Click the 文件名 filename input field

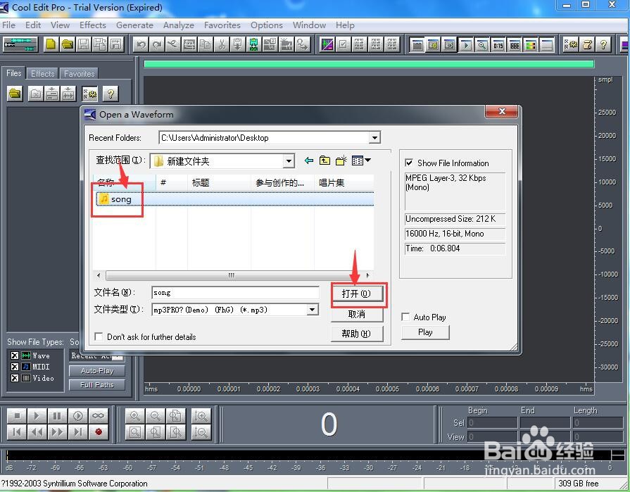235,293
